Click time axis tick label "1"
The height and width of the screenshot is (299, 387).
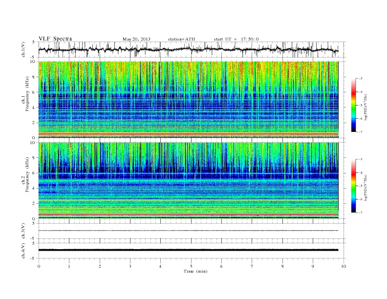pyautogui.click(x=69, y=266)
